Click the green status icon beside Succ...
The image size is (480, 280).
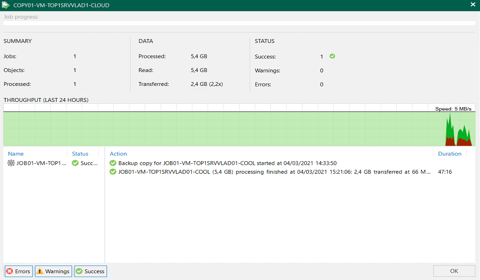tap(75, 163)
